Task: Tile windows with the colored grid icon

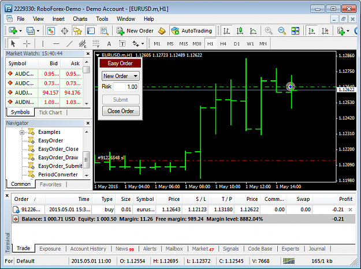Action: [x=295, y=31]
